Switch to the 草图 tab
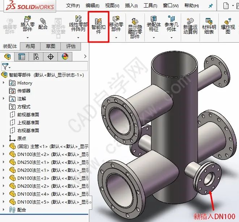 click(51, 46)
